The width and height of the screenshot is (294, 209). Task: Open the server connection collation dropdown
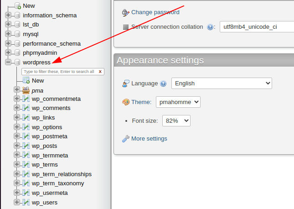[257, 26]
